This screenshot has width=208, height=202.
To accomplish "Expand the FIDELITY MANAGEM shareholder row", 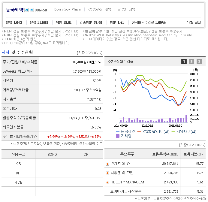I will (x=107, y=182).
